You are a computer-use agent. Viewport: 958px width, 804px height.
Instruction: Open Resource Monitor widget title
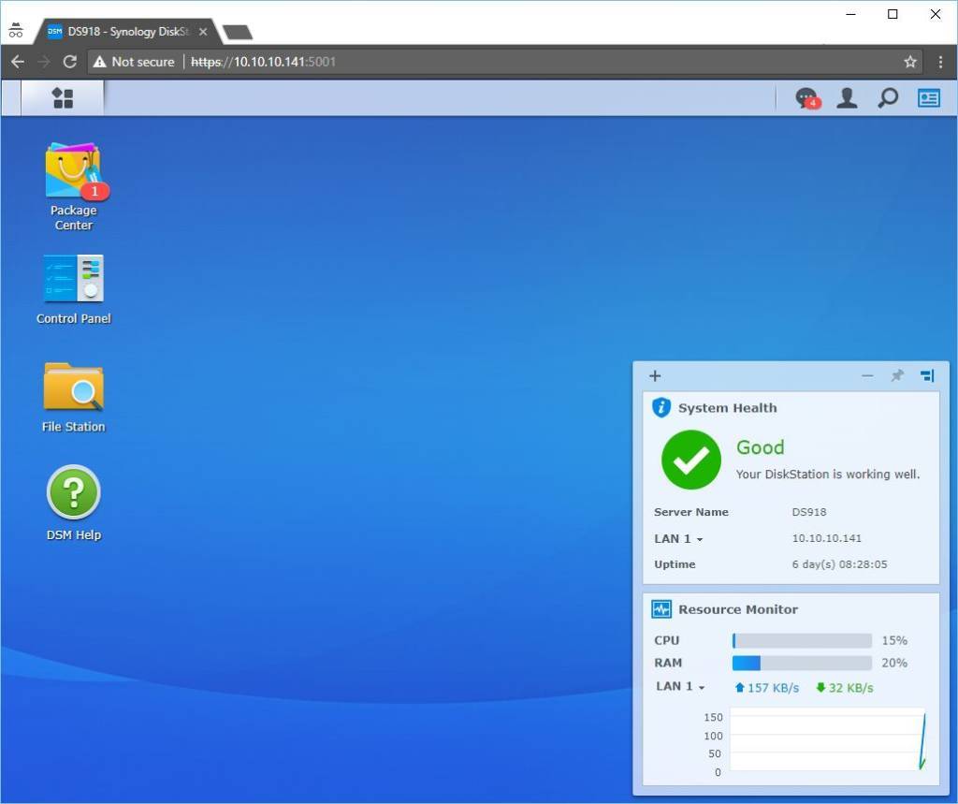(738, 609)
